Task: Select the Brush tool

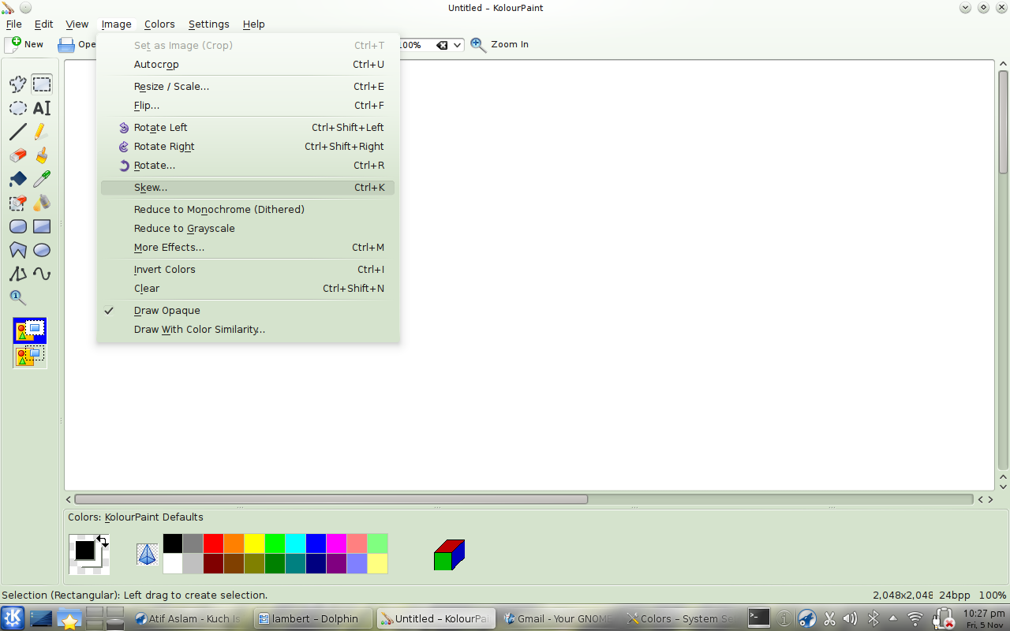Action: tap(42, 155)
